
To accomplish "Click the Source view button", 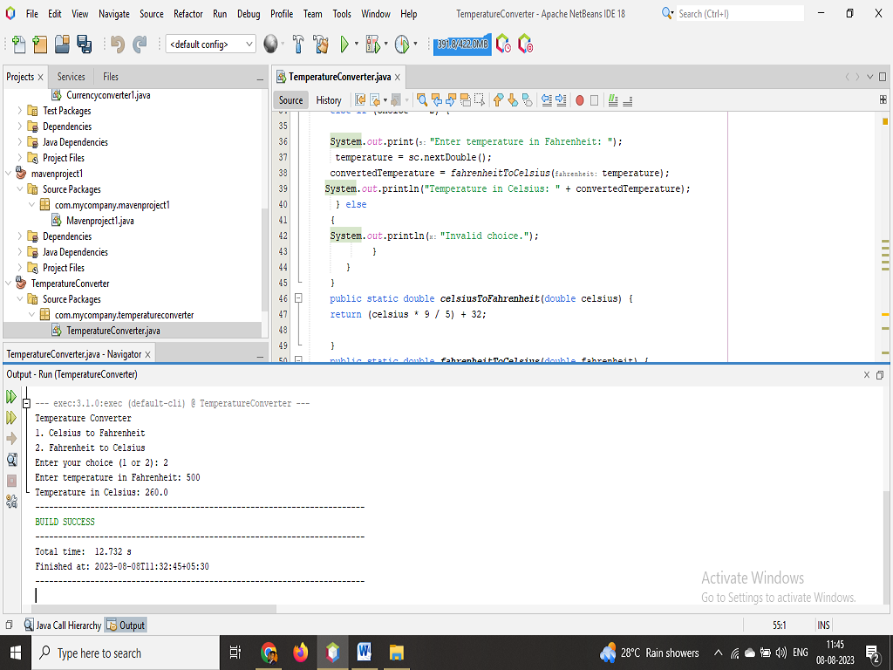I will [290, 100].
